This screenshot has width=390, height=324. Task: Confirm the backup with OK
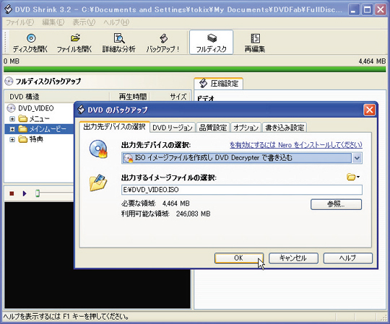point(239,258)
